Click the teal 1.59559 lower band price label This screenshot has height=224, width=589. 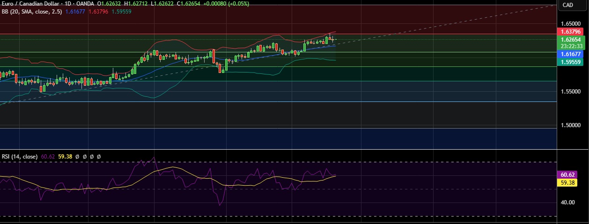click(x=570, y=62)
